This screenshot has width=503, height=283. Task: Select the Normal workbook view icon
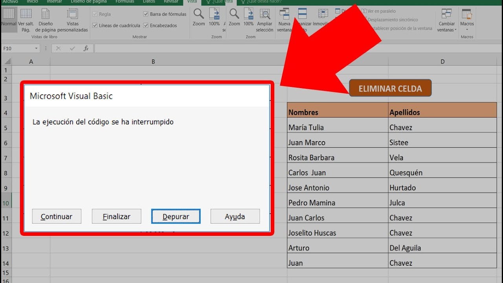click(9, 20)
